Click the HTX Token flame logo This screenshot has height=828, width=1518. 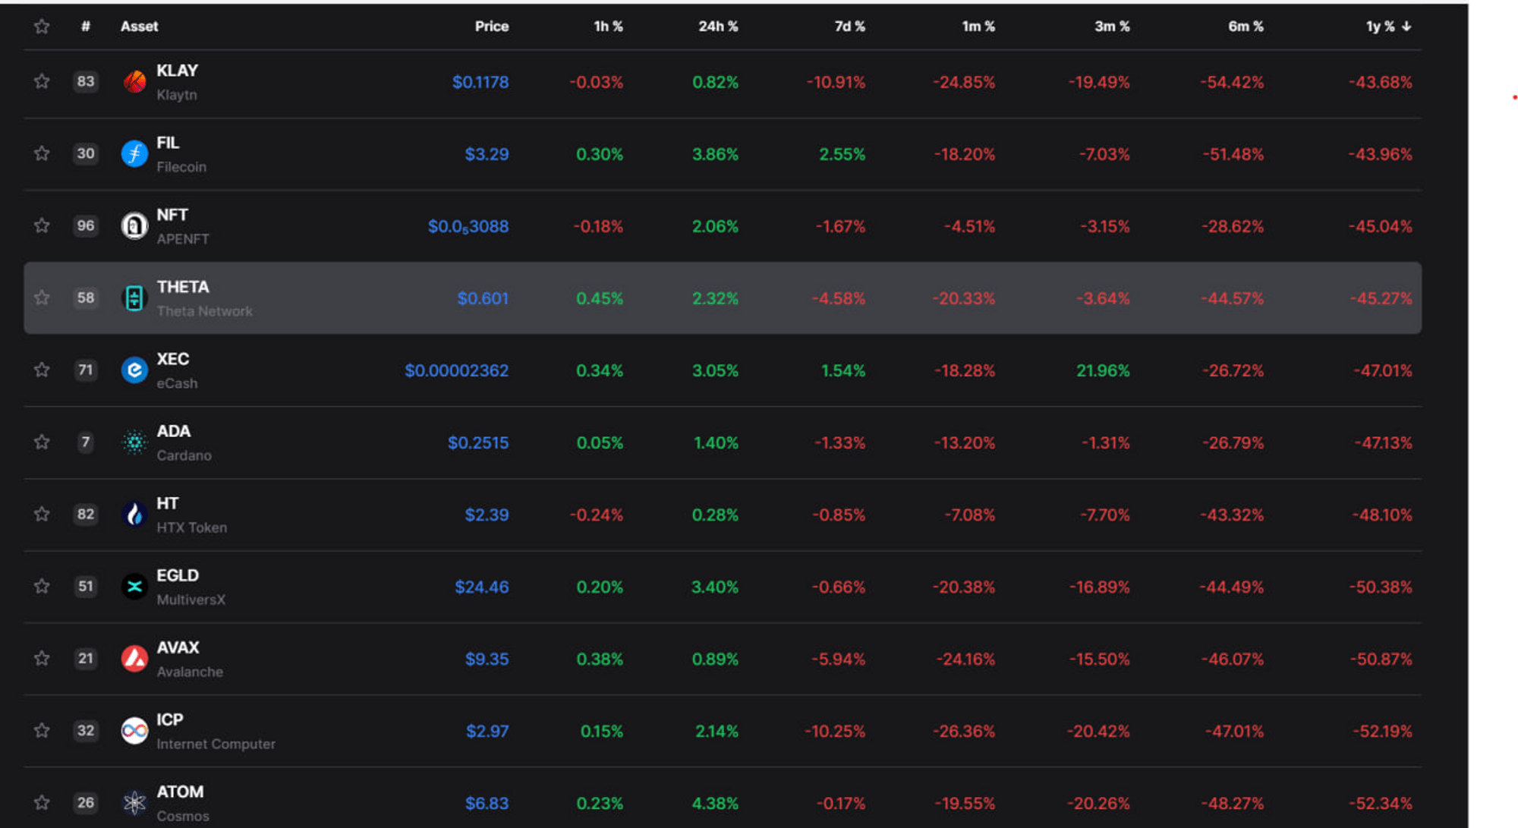[134, 514]
